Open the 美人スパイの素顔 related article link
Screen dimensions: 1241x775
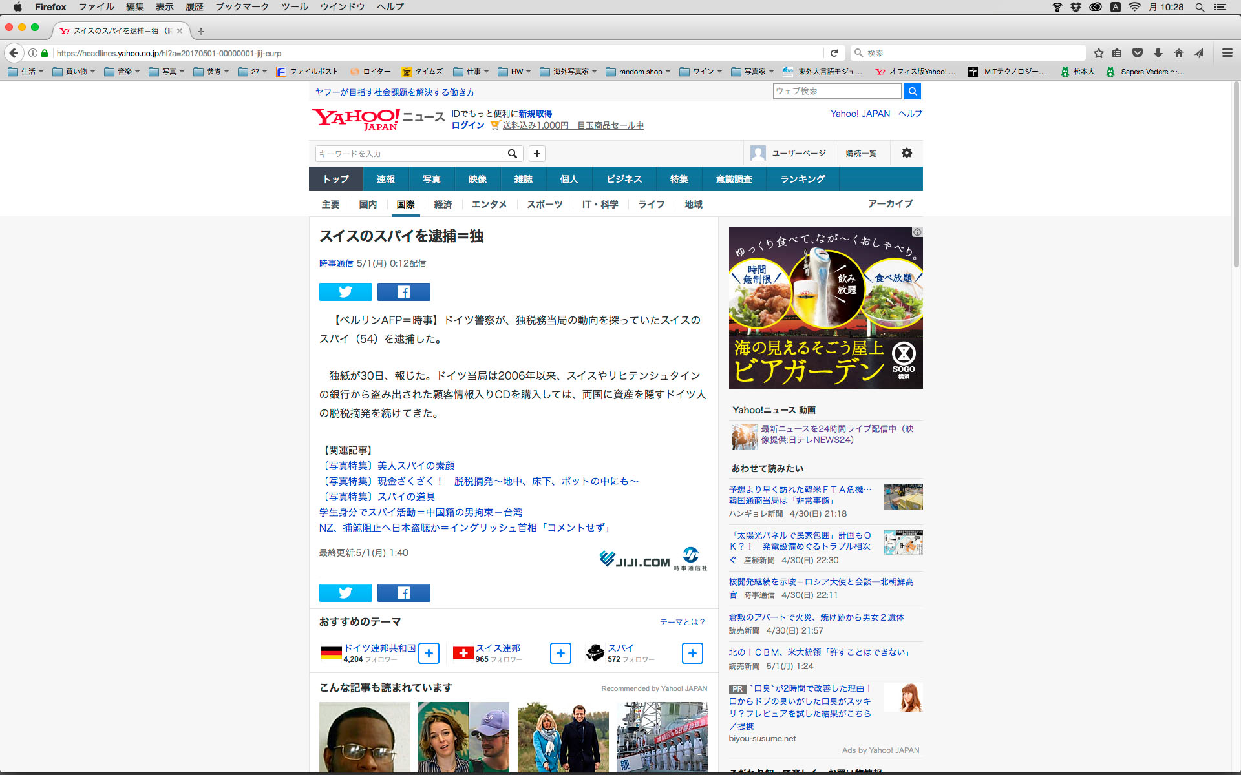(416, 466)
